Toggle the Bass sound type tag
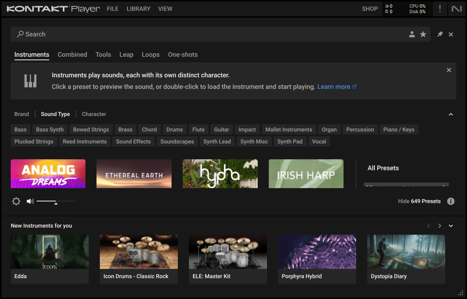 (20, 130)
